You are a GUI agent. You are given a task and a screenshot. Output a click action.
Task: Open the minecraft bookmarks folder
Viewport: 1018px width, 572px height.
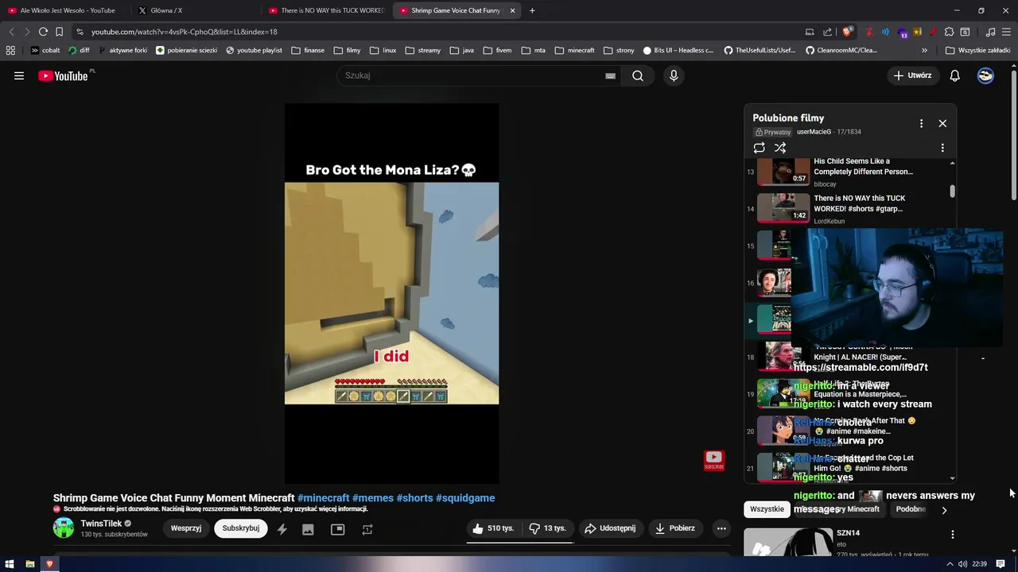[x=574, y=50]
